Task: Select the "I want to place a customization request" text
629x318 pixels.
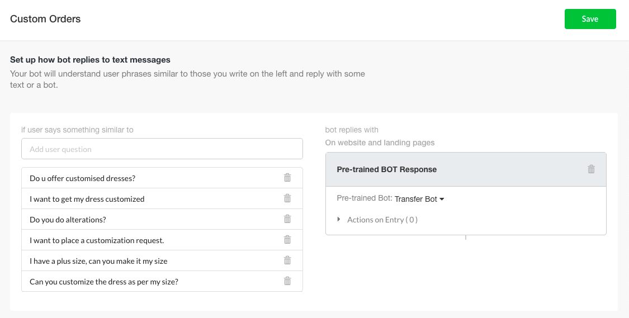Action: pyautogui.click(x=97, y=240)
